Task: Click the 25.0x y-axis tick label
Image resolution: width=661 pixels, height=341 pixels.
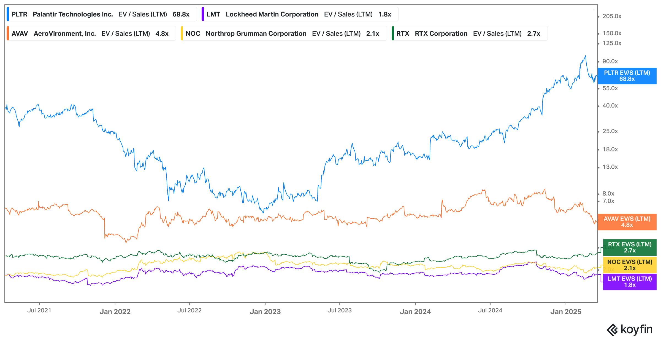Action: 610,131
